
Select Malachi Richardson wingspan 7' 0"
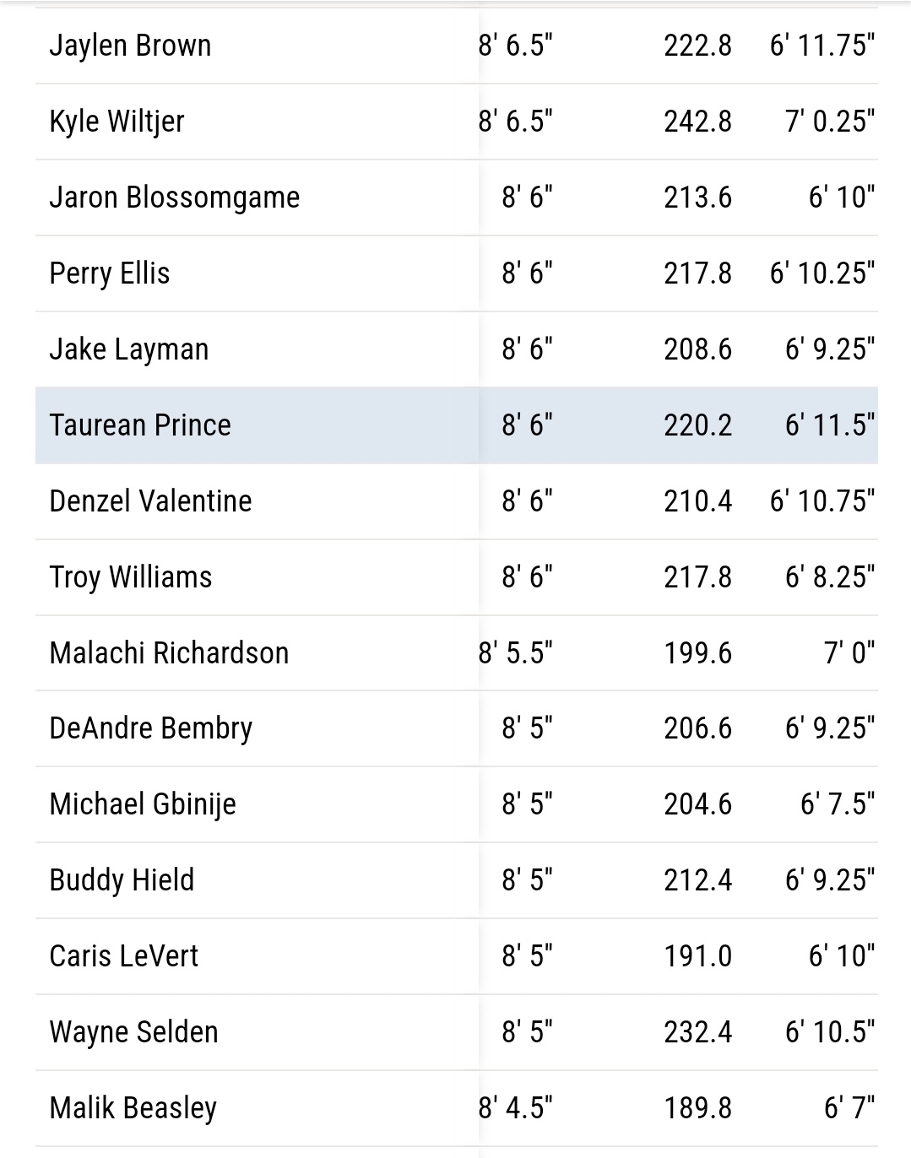tap(849, 653)
